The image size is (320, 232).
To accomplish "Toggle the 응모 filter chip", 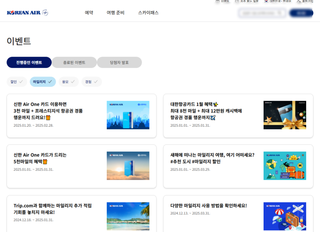I will tap(68, 82).
